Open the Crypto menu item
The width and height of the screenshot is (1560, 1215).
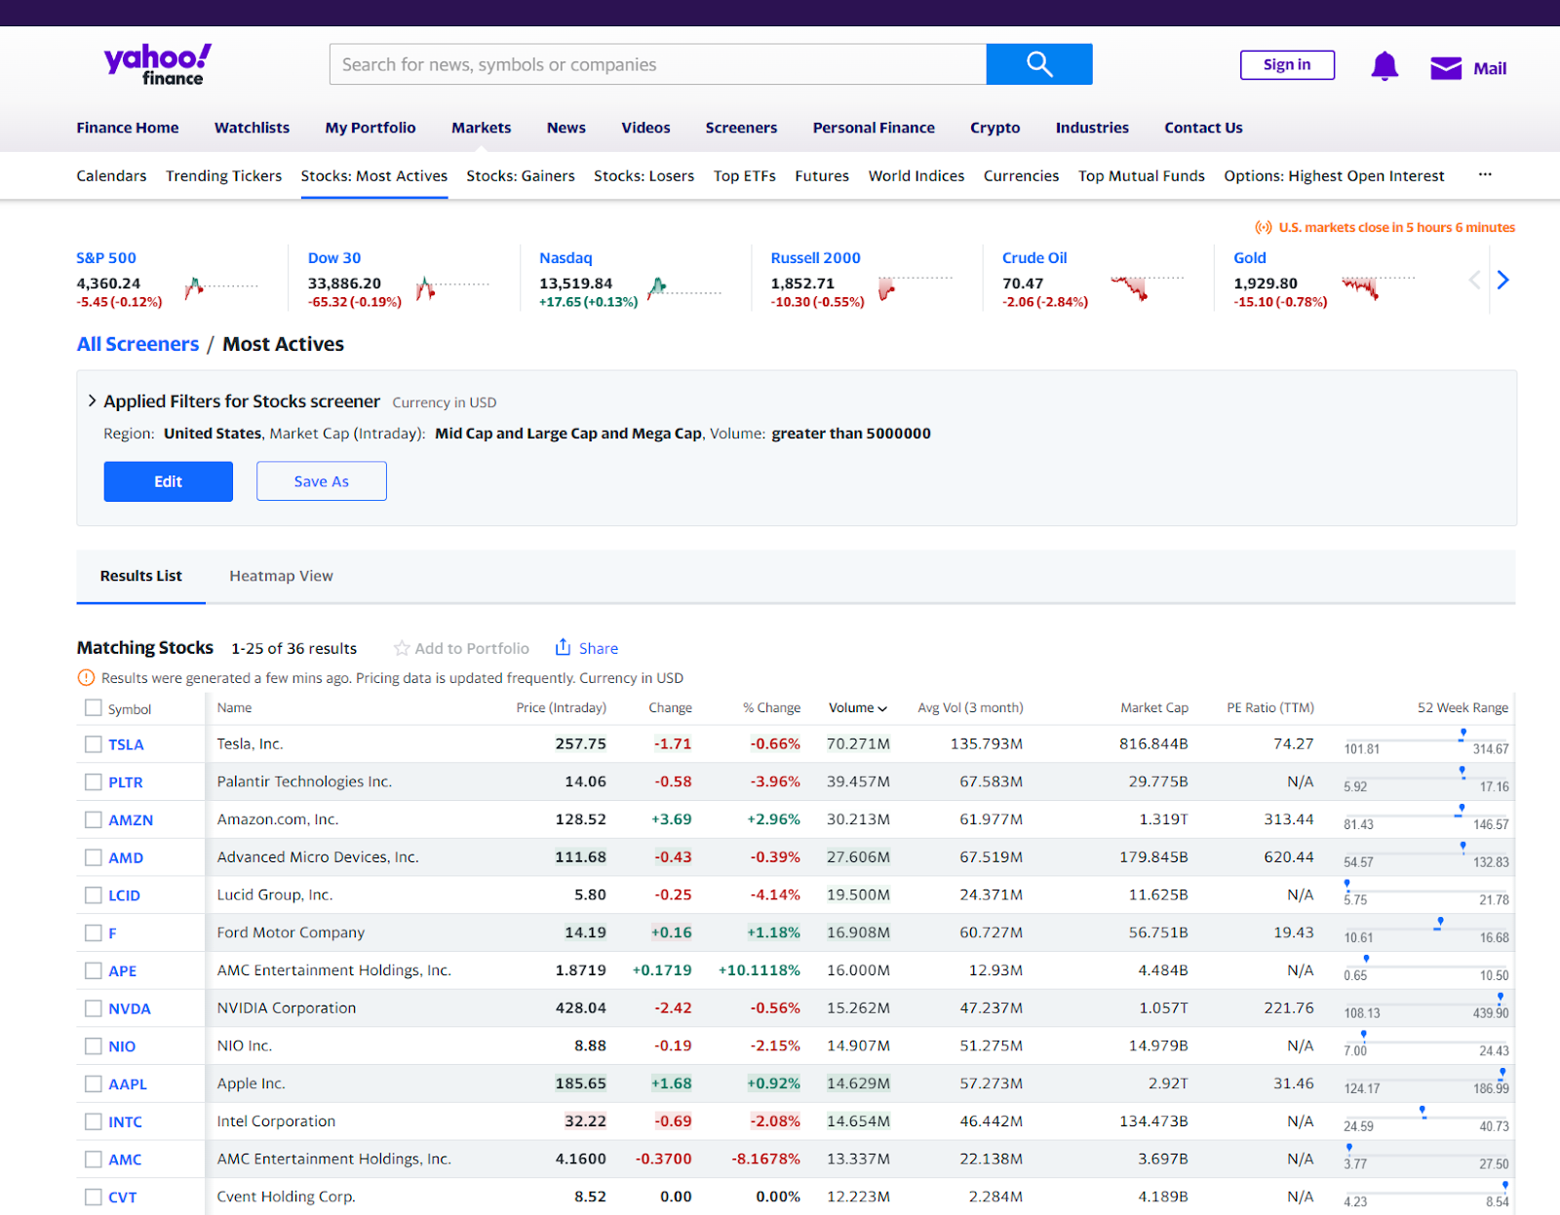[x=994, y=128]
